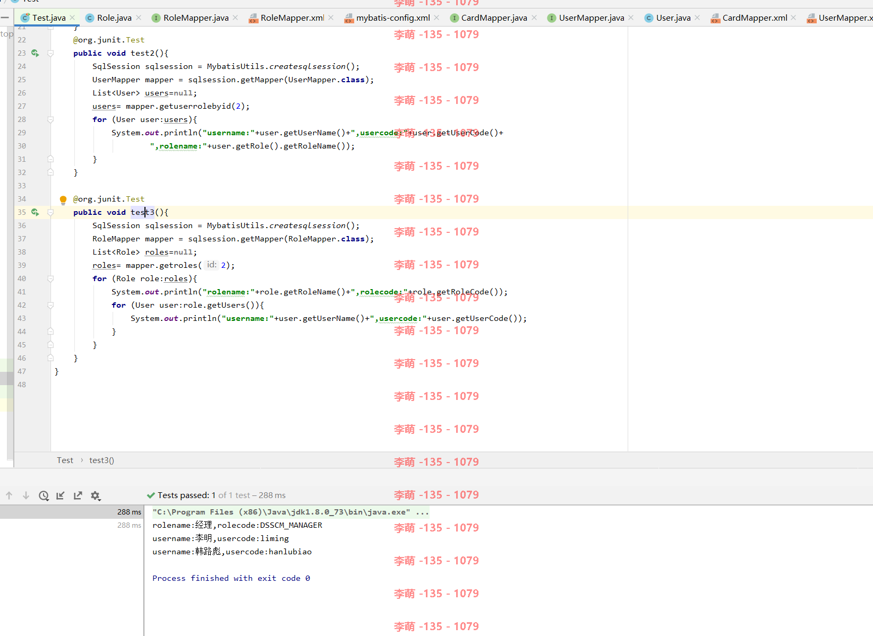Export test results icon
873x636 pixels.
click(x=78, y=495)
